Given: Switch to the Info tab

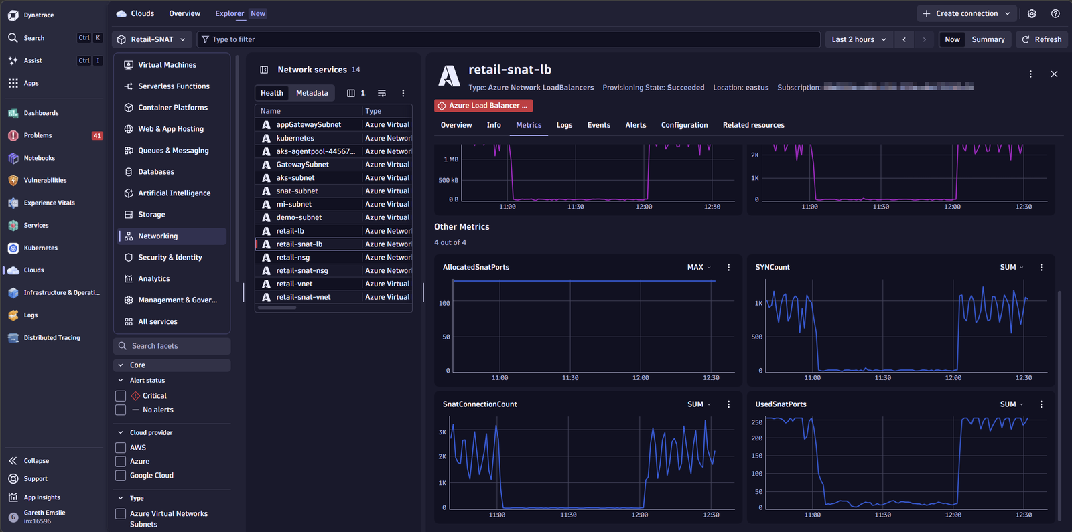Looking at the screenshot, I should 494,125.
